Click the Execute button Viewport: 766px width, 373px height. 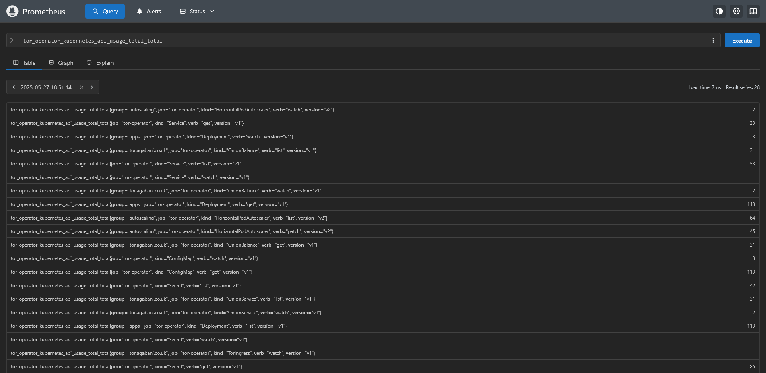pos(742,40)
